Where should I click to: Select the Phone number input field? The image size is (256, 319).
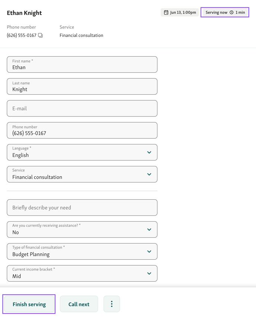click(82, 131)
